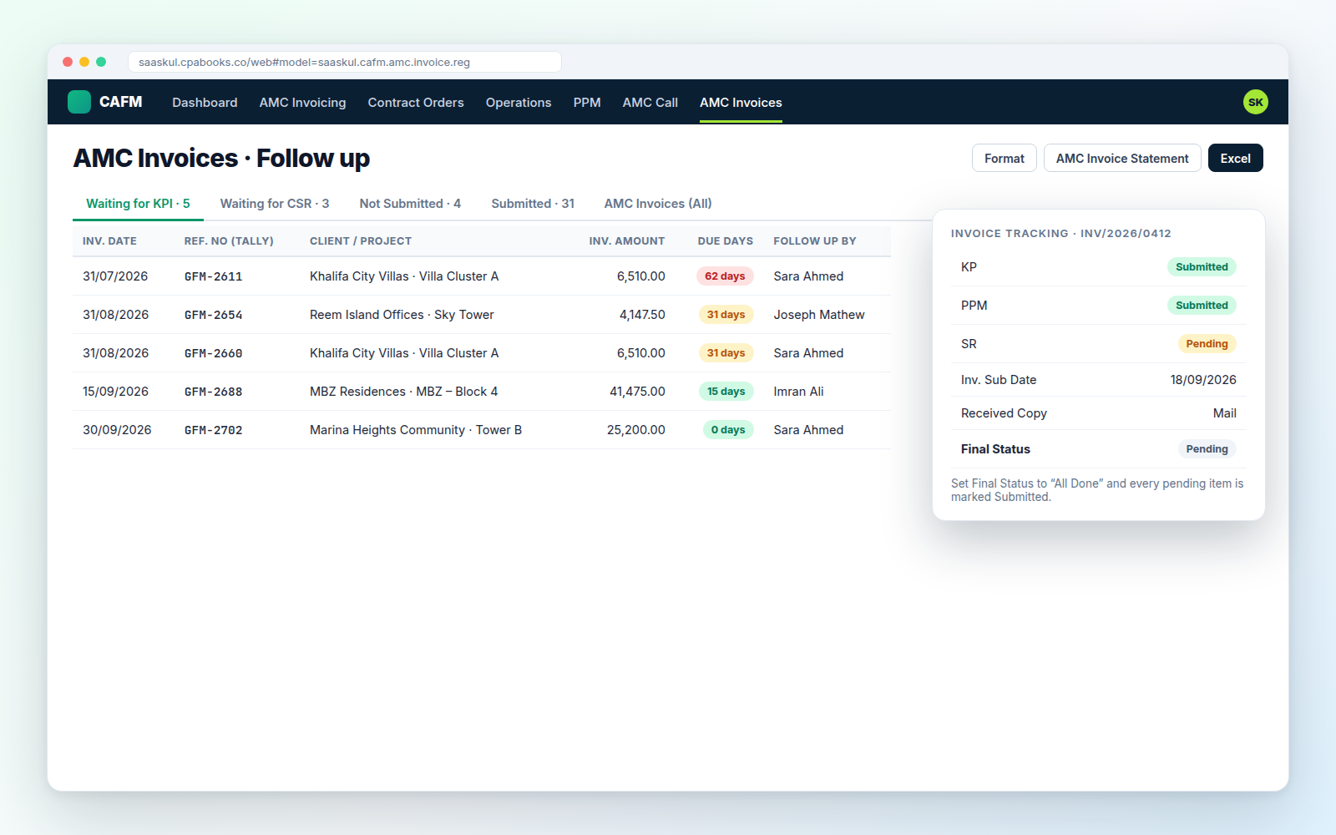
Task: Click follow-up name Joseph Mathew
Action: coord(819,315)
